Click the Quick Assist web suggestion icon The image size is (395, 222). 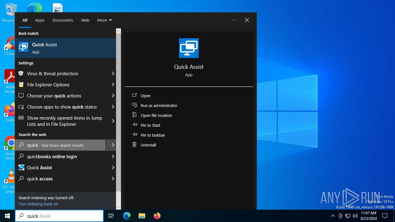pyautogui.click(x=21, y=167)
